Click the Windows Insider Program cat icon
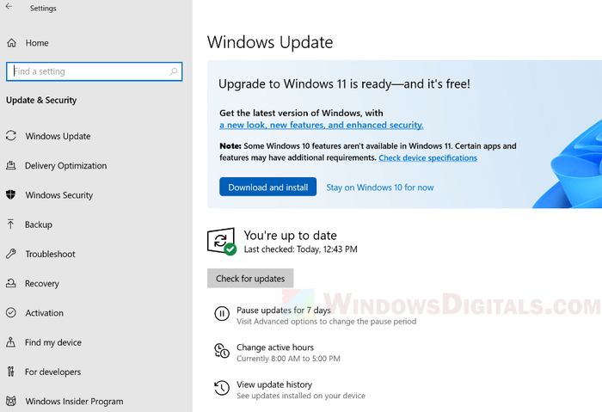 (x=11, y=401)
